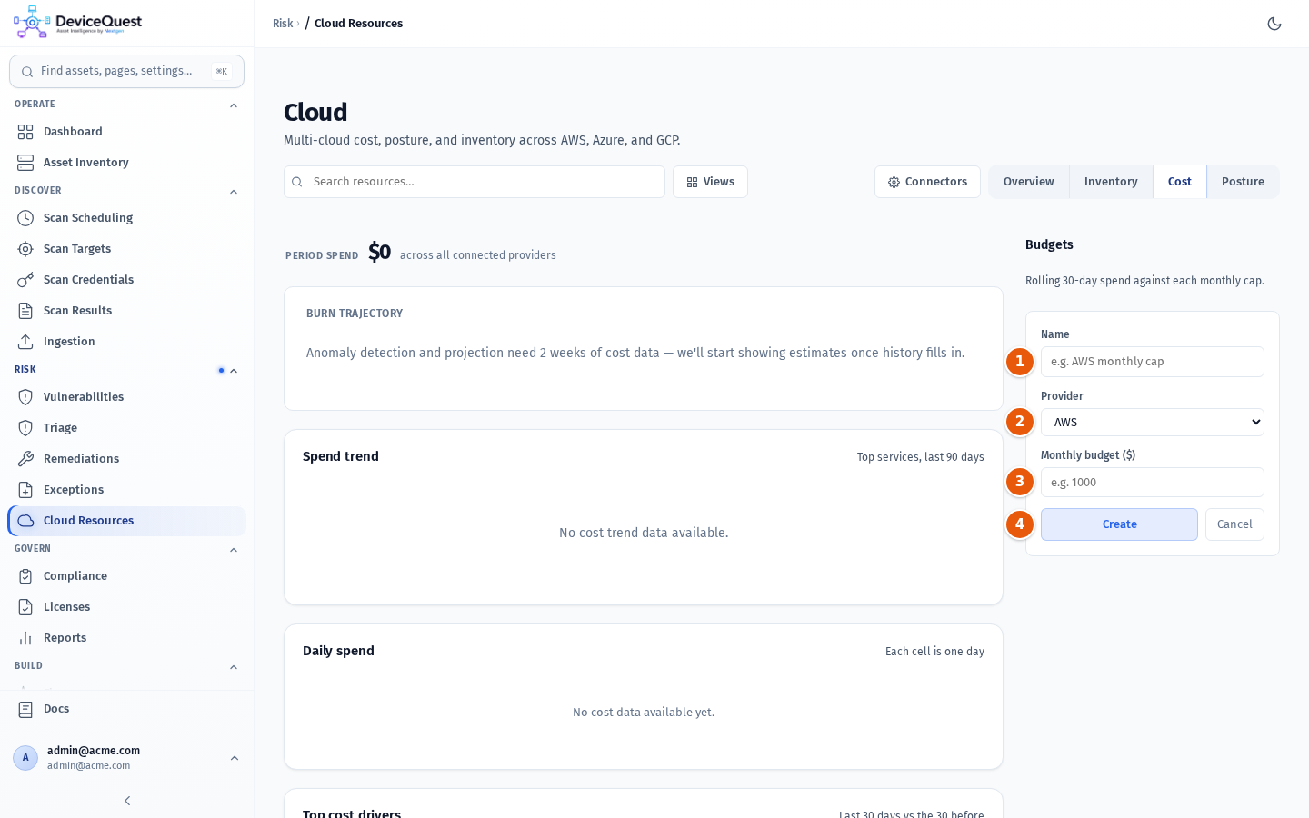Collapse the Govern sidebar section
Screen dimensions: 1309x818
[234, 550]
